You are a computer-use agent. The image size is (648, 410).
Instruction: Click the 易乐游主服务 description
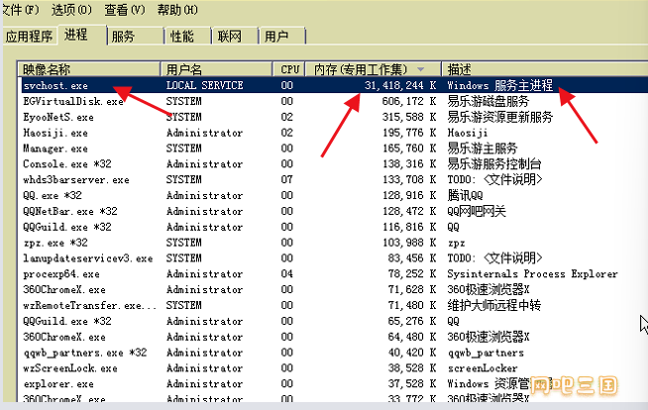click(483, 149)
